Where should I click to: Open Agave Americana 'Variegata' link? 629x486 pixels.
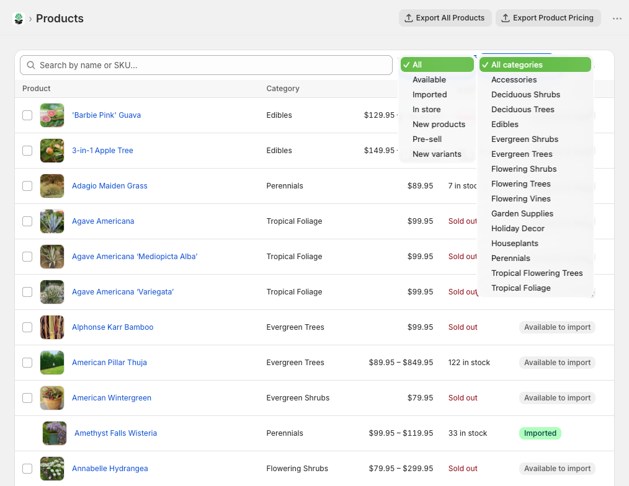click(123, 291)
